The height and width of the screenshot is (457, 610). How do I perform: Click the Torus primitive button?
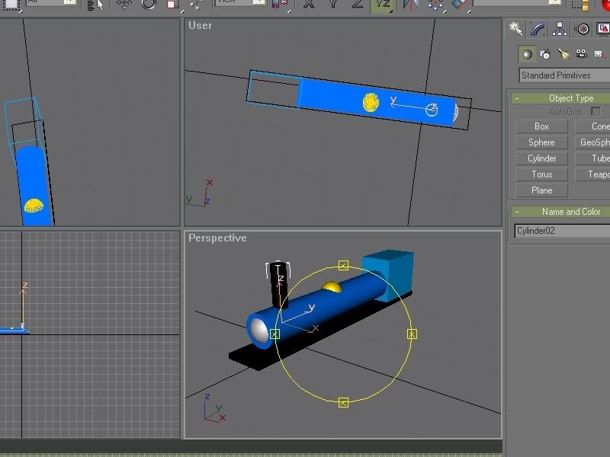[541, 174]
